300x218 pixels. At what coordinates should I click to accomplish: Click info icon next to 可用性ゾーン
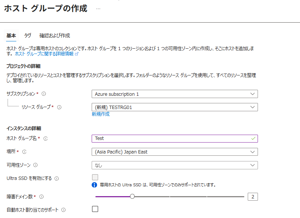(35, 165)
